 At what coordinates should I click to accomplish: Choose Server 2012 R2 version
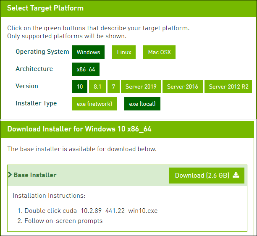click(228, 87)
